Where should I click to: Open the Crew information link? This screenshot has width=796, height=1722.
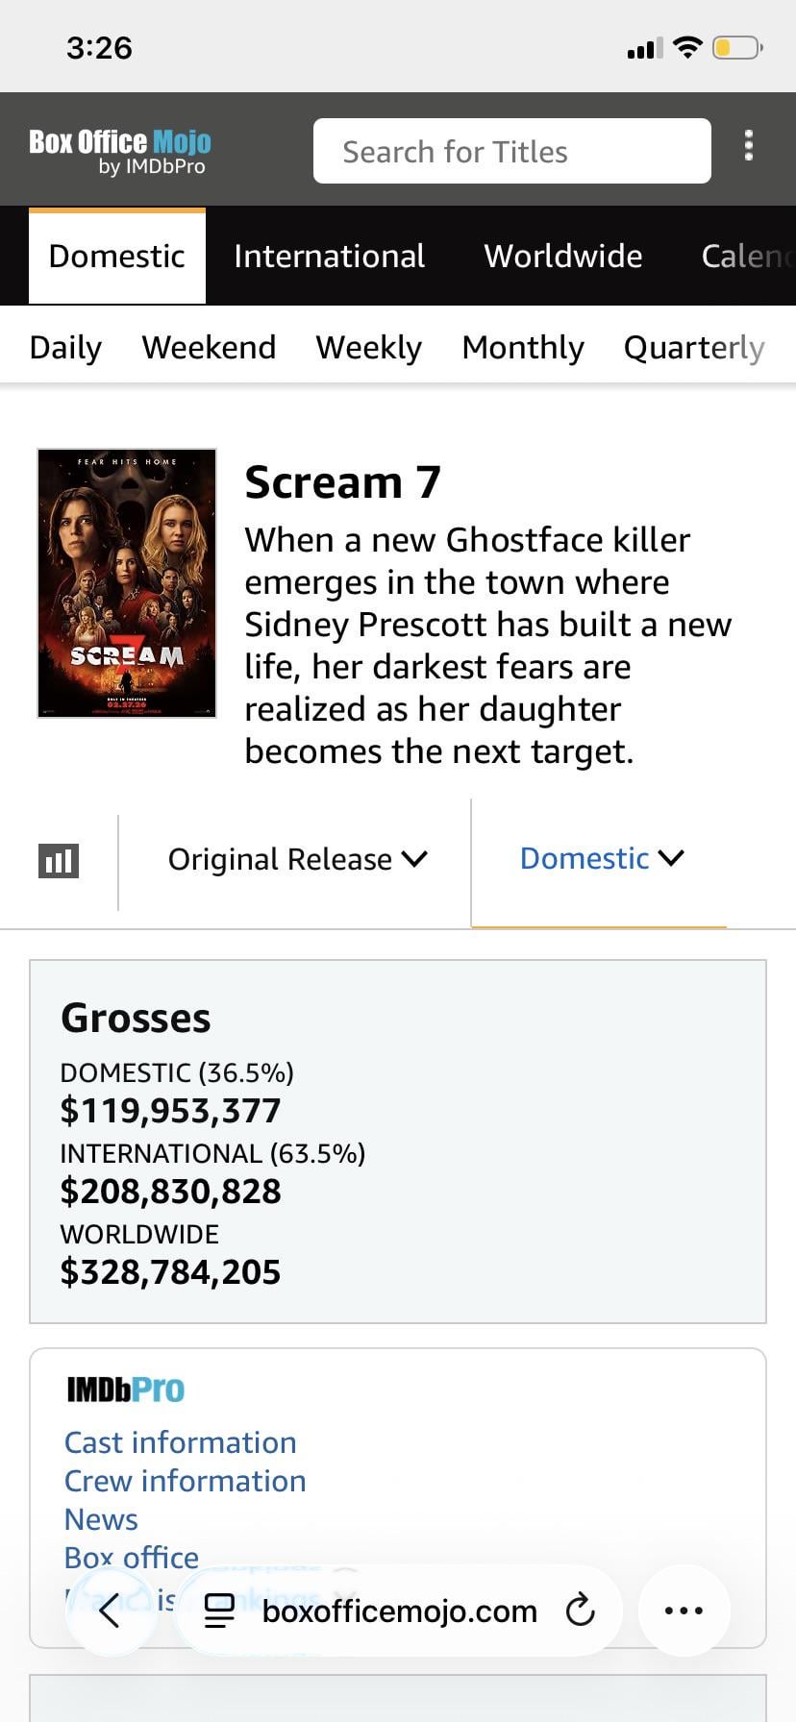(x=185, y=1481)
